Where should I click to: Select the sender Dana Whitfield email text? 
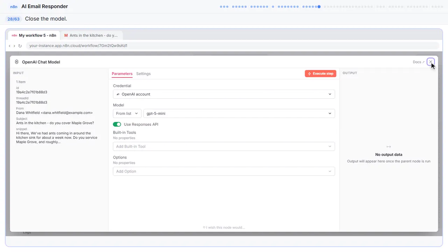[x=54, y=113]
